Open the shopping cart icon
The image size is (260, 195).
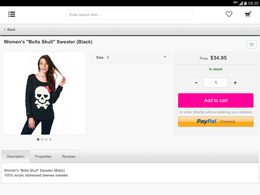tap(248, 14)
